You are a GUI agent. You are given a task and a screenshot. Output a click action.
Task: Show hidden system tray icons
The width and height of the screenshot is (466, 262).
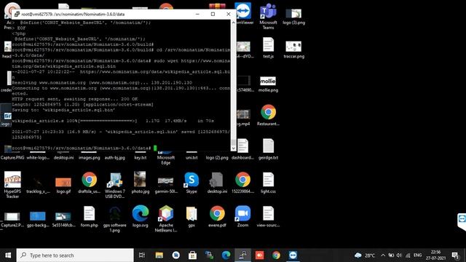383,255
